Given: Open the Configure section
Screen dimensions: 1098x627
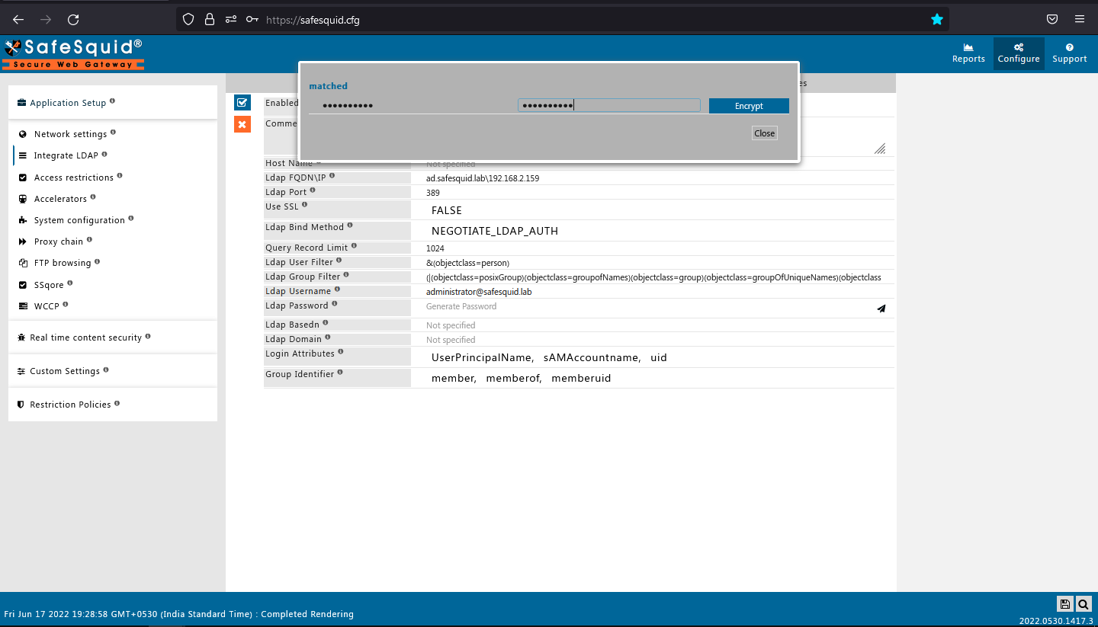Looking at the screenshot, I should (1019, 53).
